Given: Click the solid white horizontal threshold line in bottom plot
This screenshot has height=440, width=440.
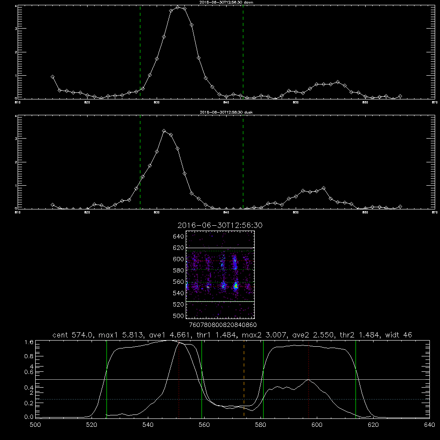Looking at the screenshot, I should tap(232, 379).
